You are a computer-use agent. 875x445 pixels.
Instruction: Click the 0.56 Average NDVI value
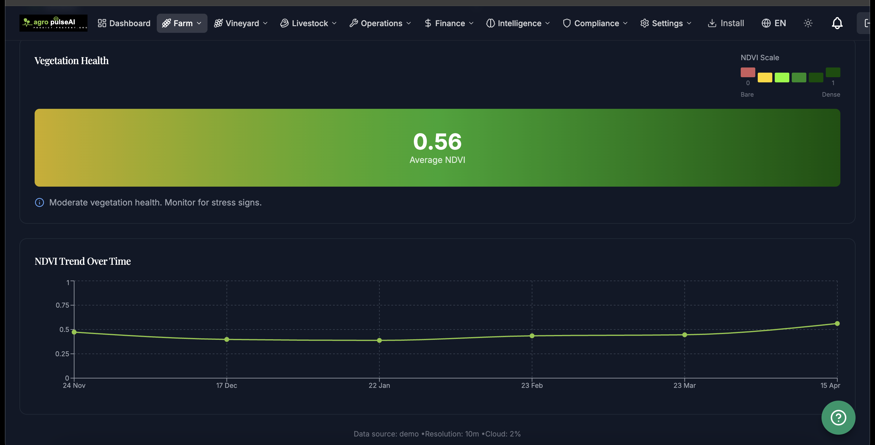(437, 141)
